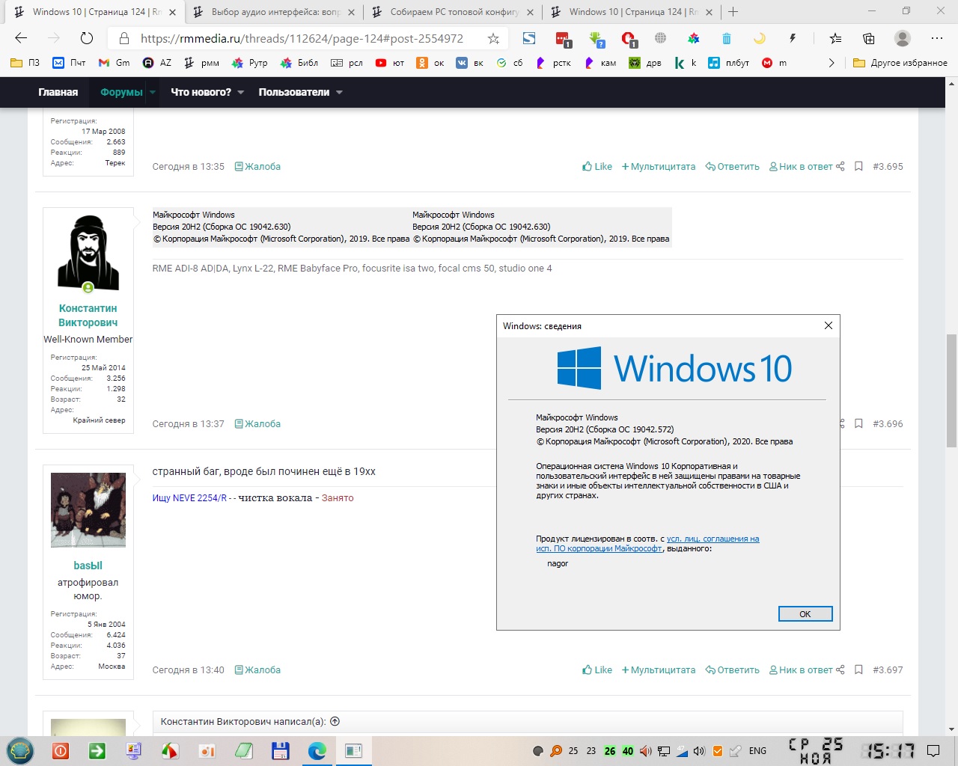Click 'Мультицитата' on post #3.695

coord(659,166)
